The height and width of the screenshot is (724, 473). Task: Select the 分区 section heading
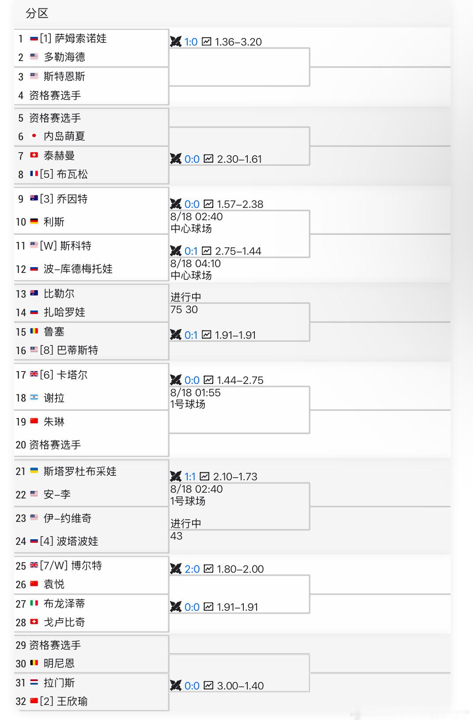coord(37,14)
